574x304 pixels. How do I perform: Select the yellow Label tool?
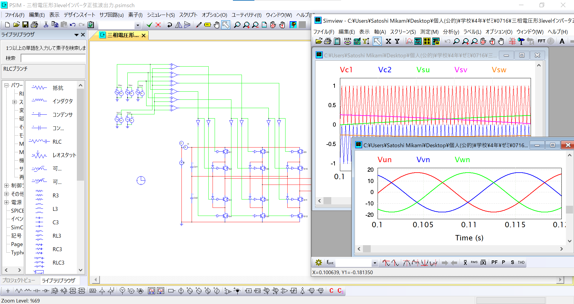[x=207, y=25]
